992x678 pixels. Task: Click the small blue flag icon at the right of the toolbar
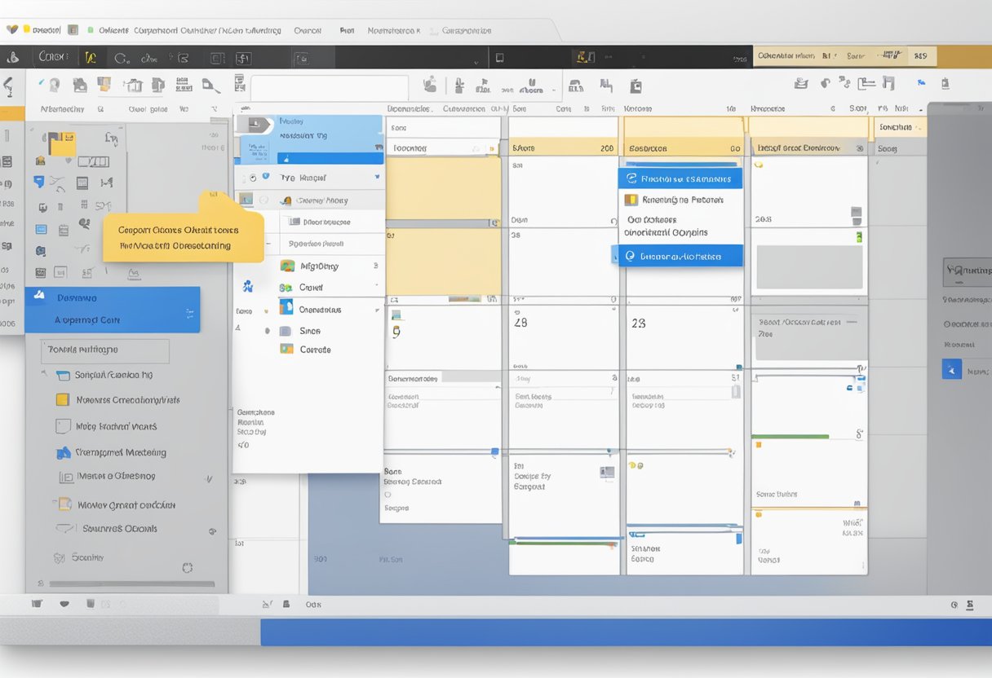tap(922, 83)
